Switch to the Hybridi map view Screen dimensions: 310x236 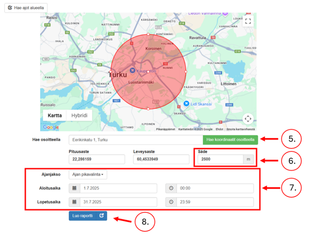tap(79, 116)
